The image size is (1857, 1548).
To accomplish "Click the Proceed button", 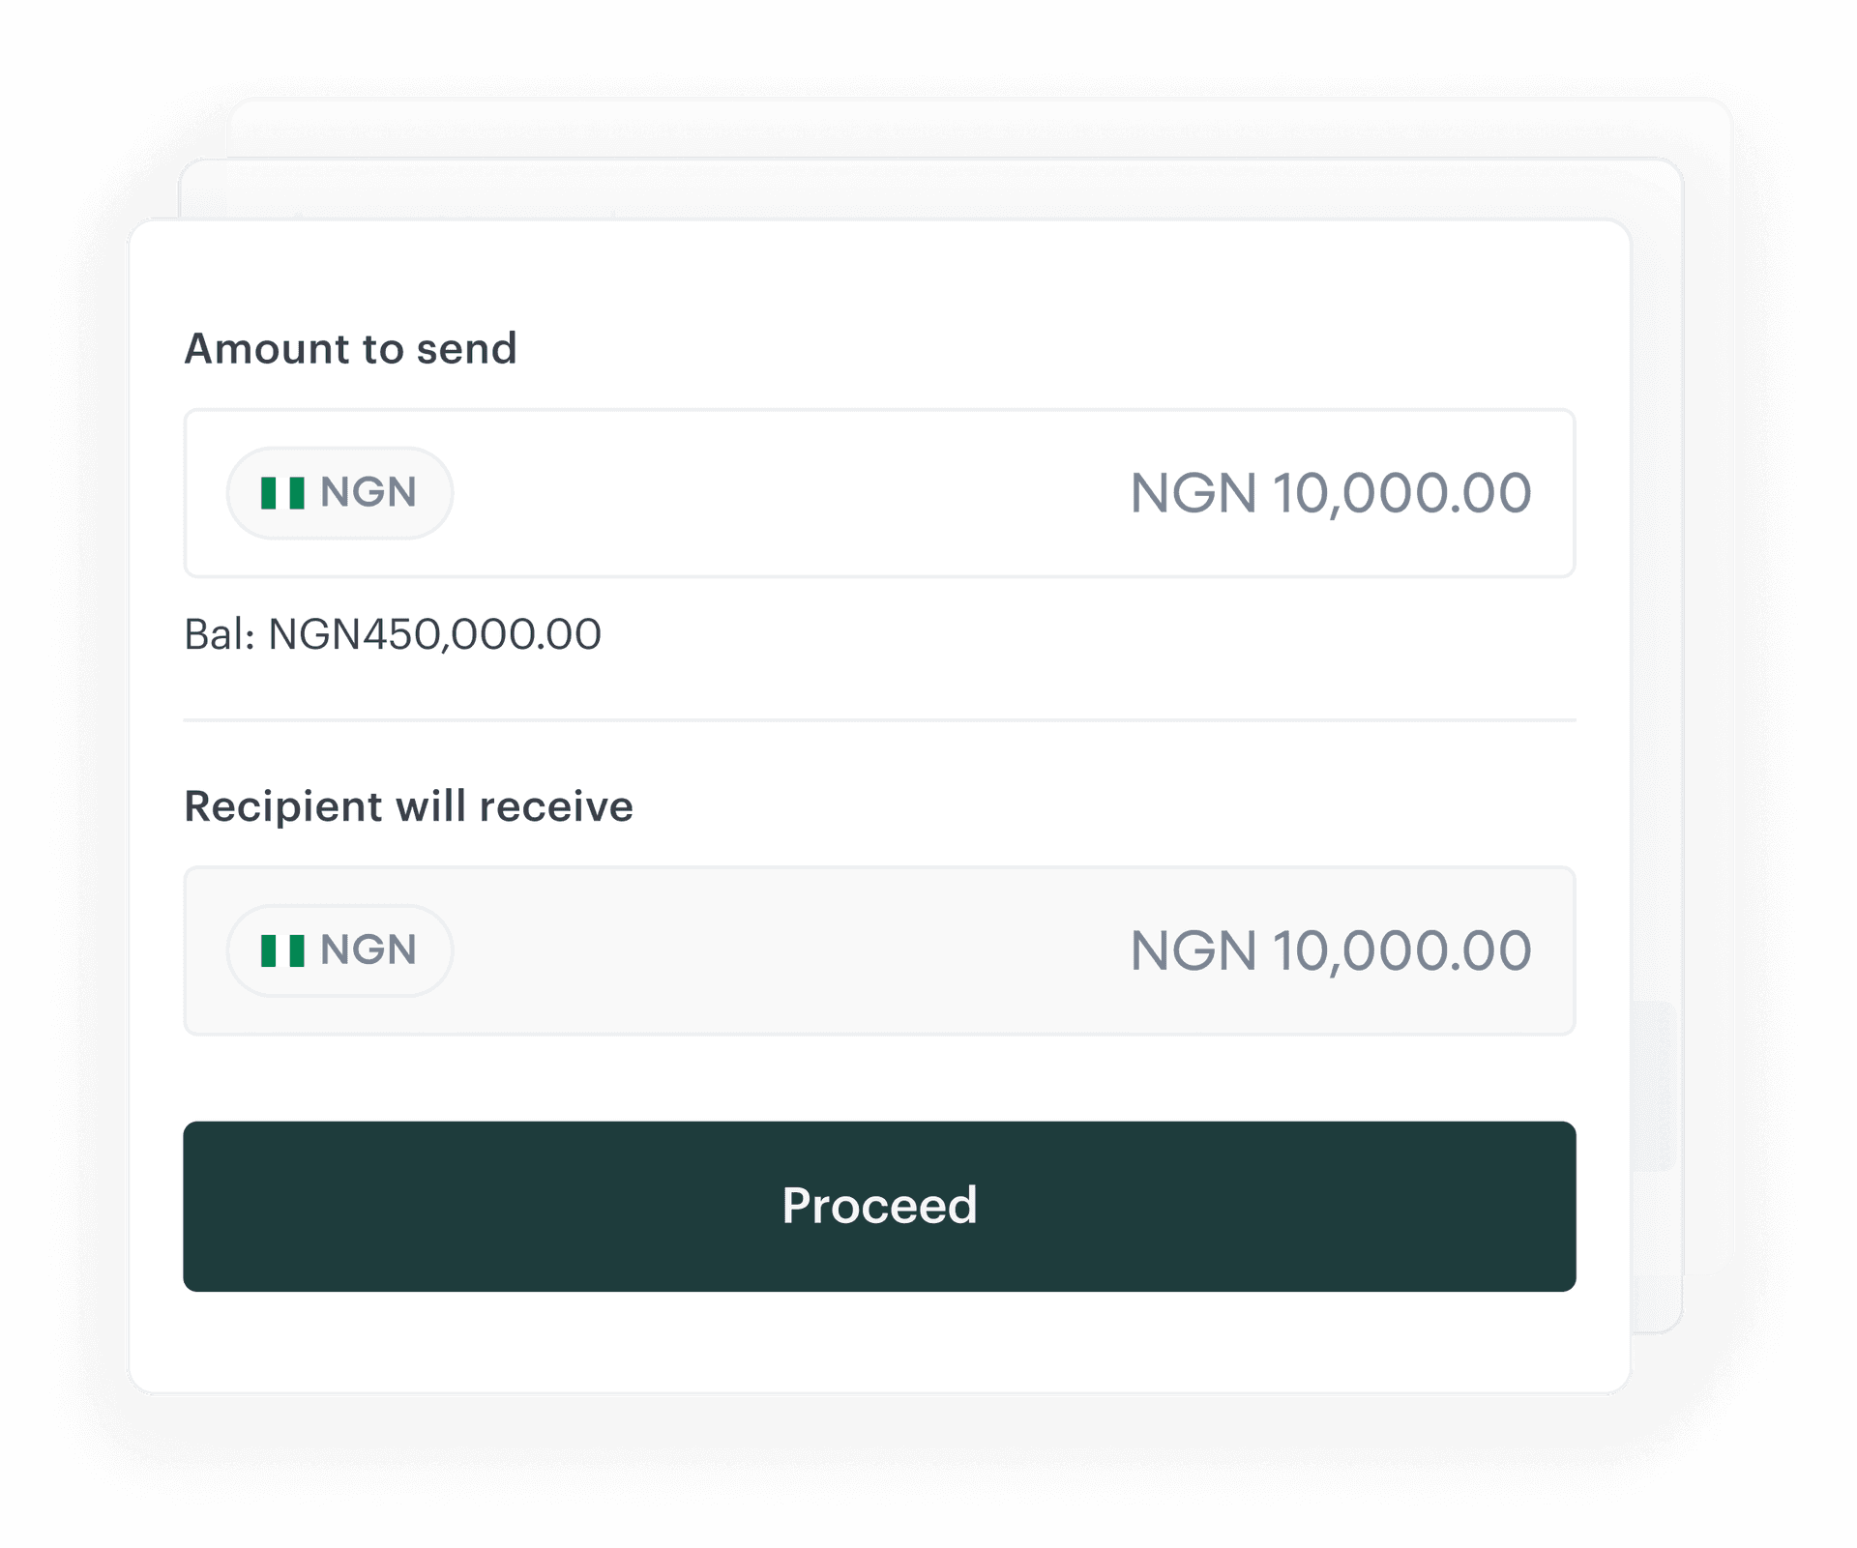I will coord(879,1206).
